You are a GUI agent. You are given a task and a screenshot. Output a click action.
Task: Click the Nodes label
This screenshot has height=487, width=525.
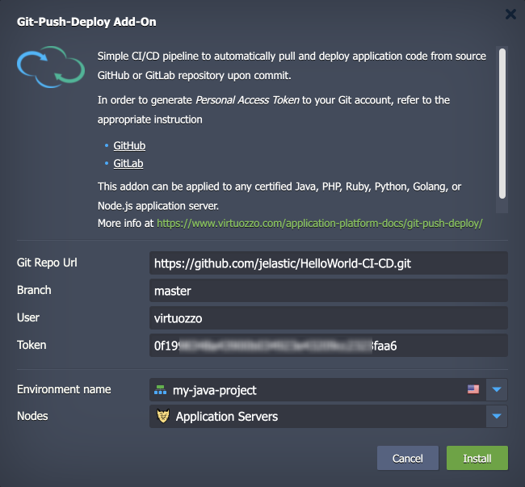32,416
